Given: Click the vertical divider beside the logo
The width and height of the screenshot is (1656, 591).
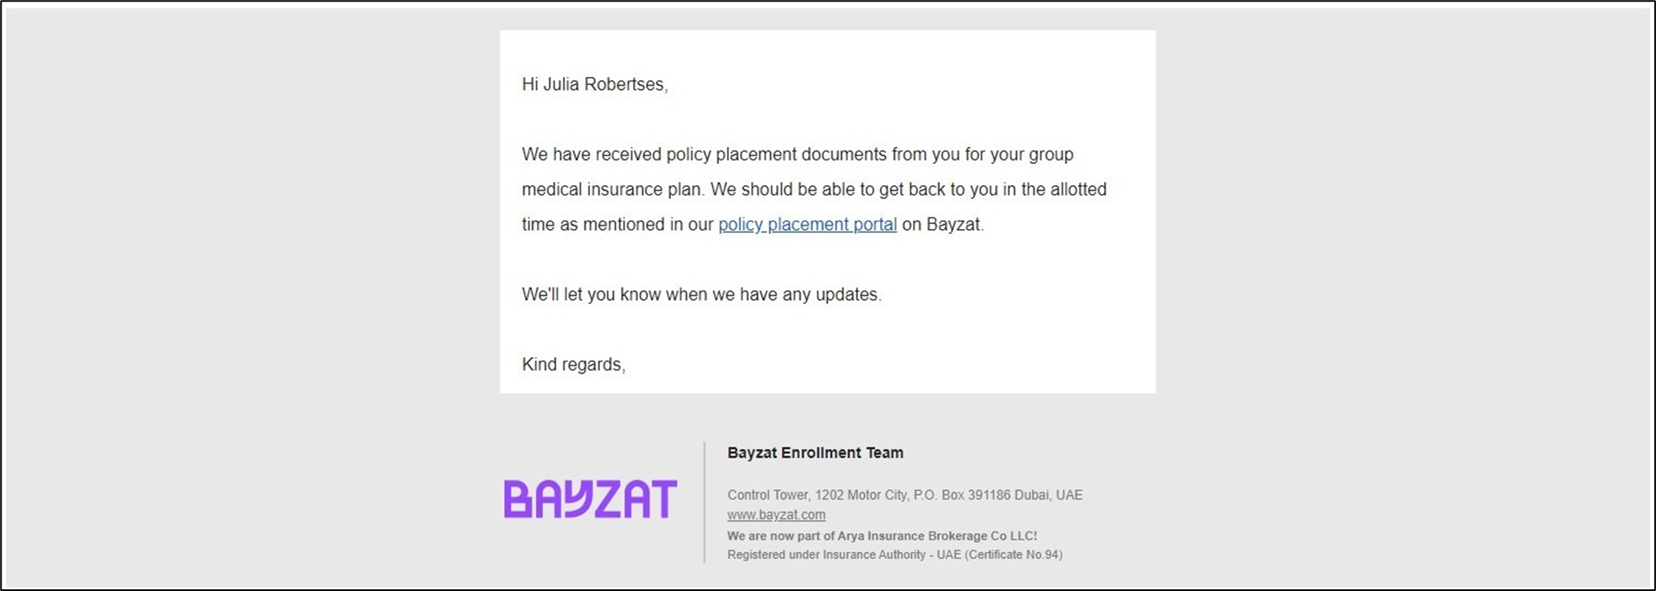Looking at the screenshot, I should click(x=704, y=502).
